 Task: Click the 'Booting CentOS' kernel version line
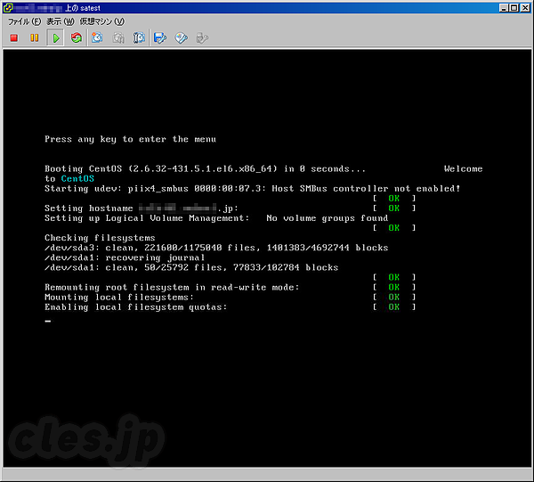pyautogui.click(x=205, y=168)
